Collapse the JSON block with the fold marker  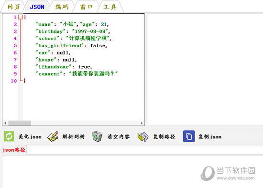point(20,17)
